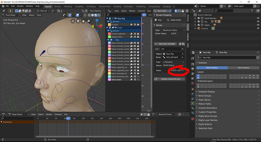The image size is (261, 142).
Task: Click the Add Input Variable button
Action: coord(165,44)
